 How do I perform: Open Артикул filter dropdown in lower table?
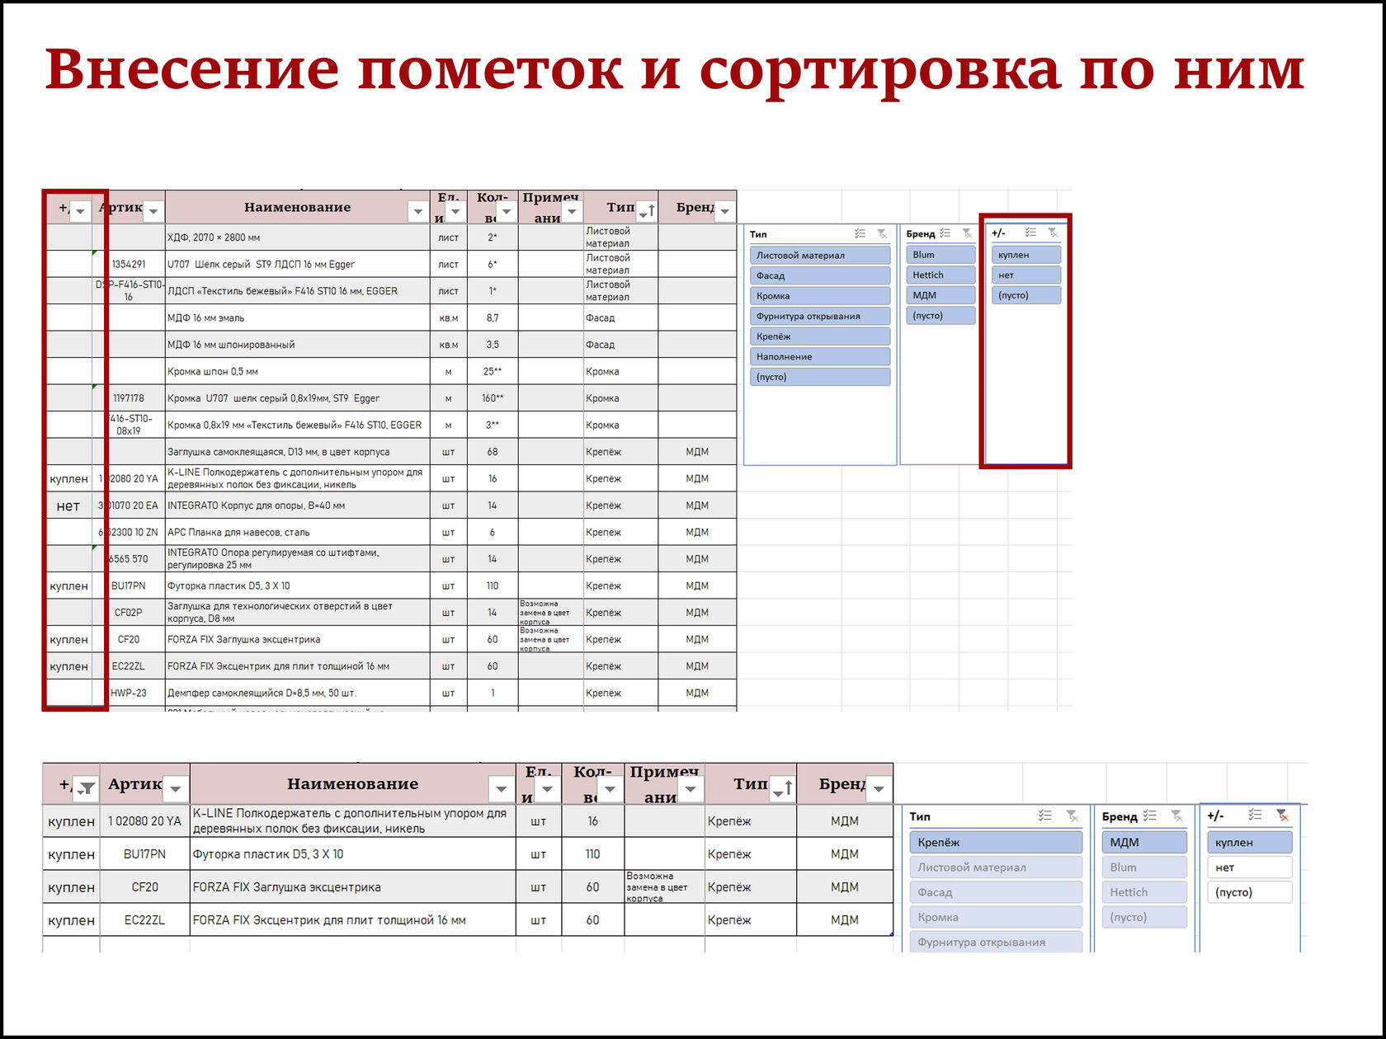tap(176, 789)
